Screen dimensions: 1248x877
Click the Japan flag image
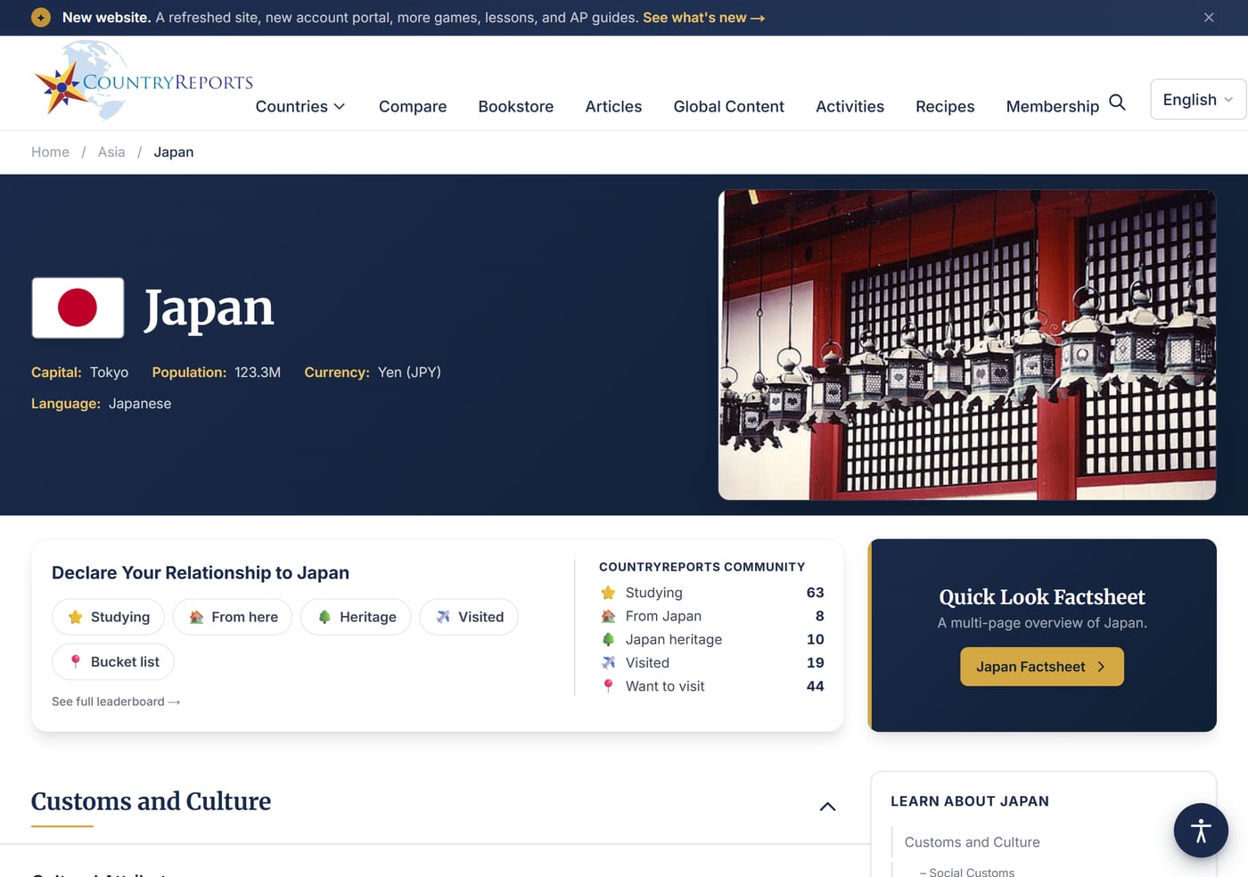pos(78,307)
